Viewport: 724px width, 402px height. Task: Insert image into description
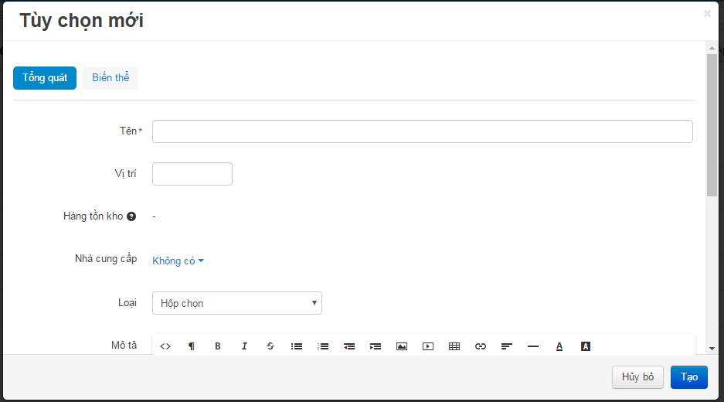tap(402, 346)
